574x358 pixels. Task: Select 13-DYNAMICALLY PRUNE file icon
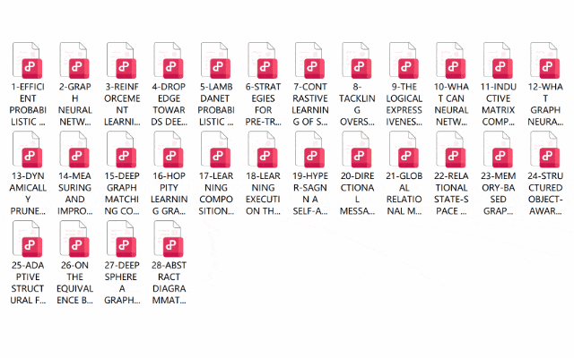28,149
